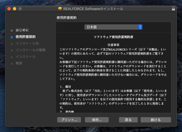The width and height of the screenshot is (182, 132).
Task: Select the はじめに step in sidebar
Action: tap(22, 30)
